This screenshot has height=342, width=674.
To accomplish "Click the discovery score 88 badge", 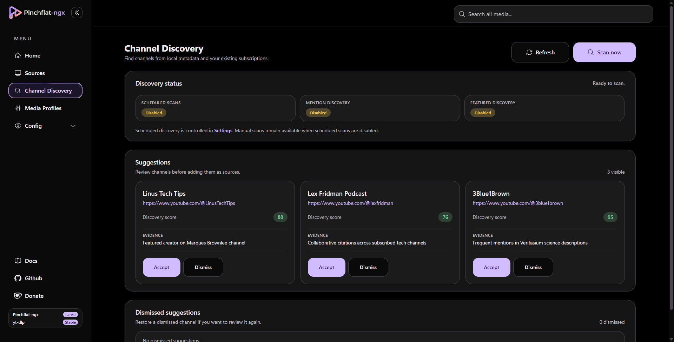I will click(x=280, y=217).
